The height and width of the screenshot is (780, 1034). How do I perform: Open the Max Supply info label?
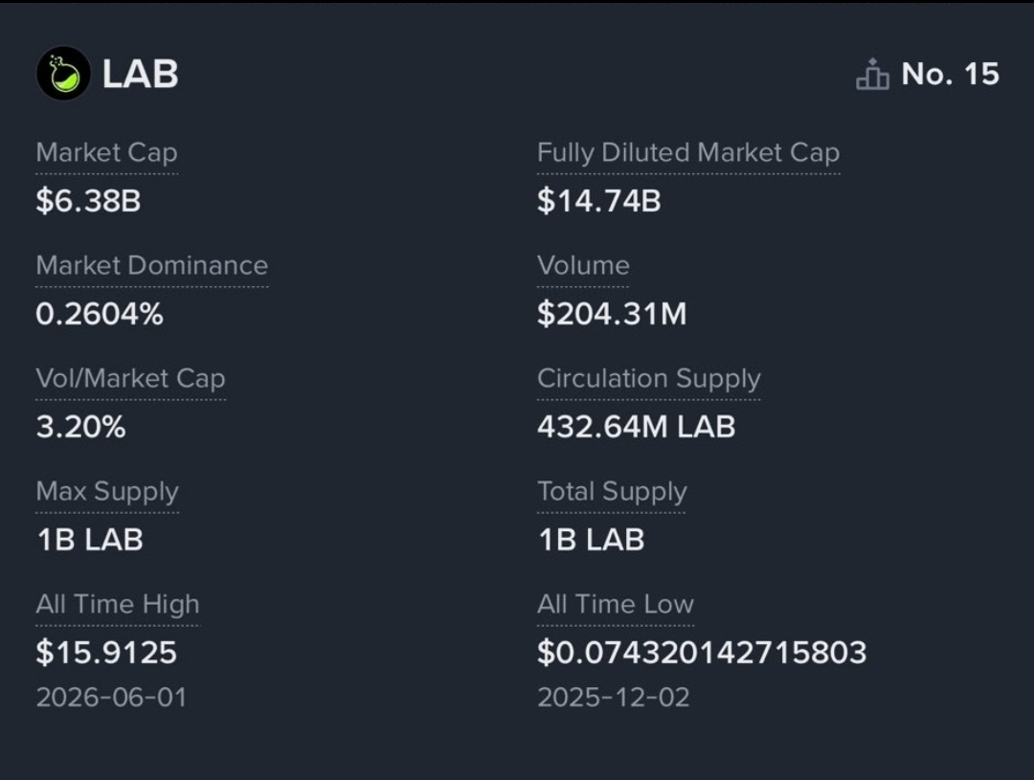point(107,492)
